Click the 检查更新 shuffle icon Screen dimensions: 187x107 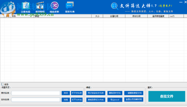point(54,5)
